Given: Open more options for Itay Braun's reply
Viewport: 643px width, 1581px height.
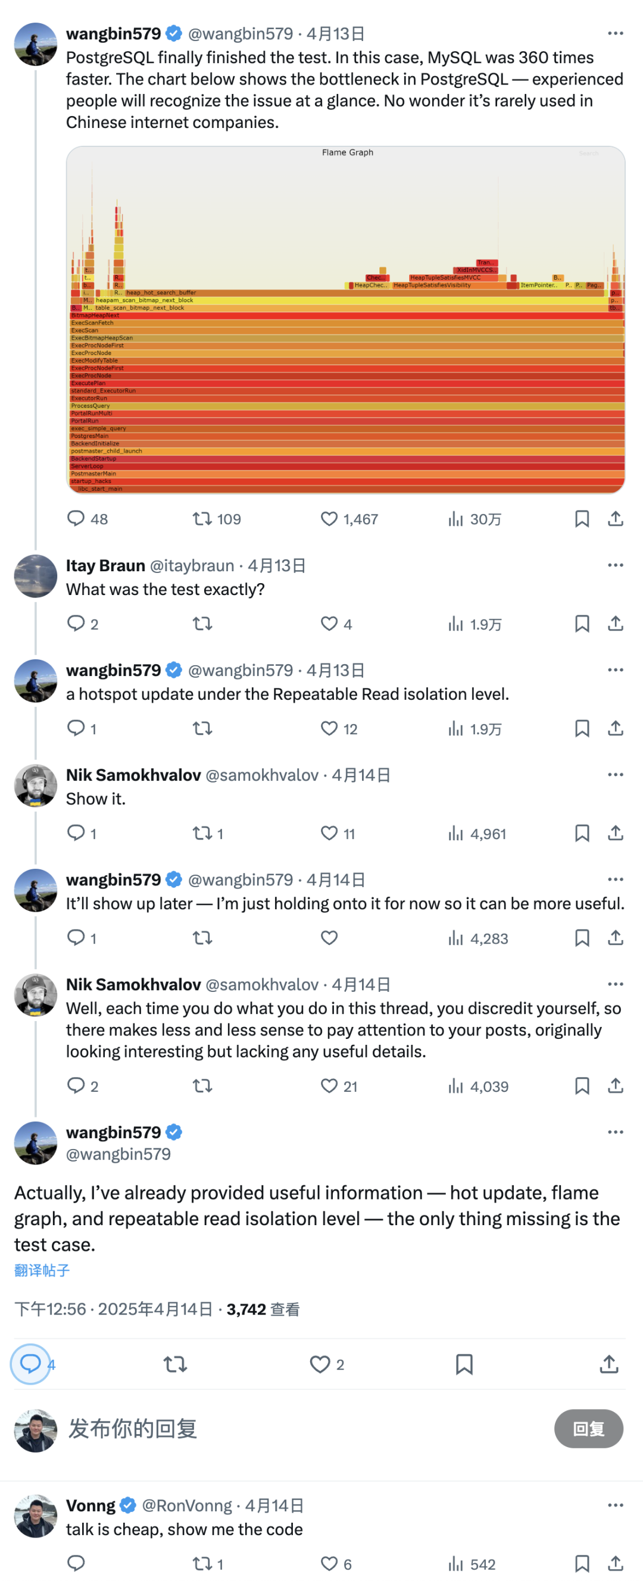Looking at the screenshot, I should tap(616, 565).
